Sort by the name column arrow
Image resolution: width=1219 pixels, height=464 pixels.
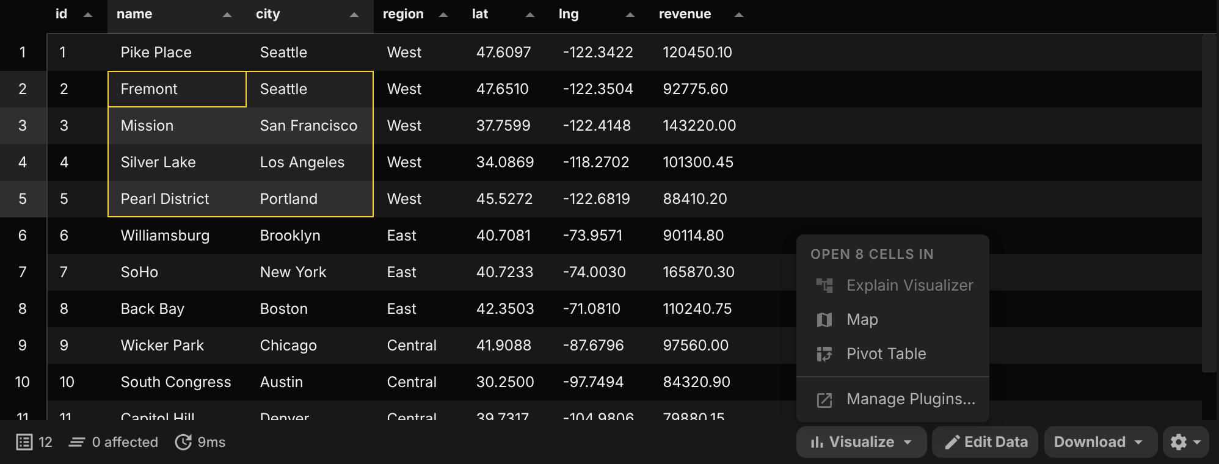pyautogui.click(x=227, y=15)
